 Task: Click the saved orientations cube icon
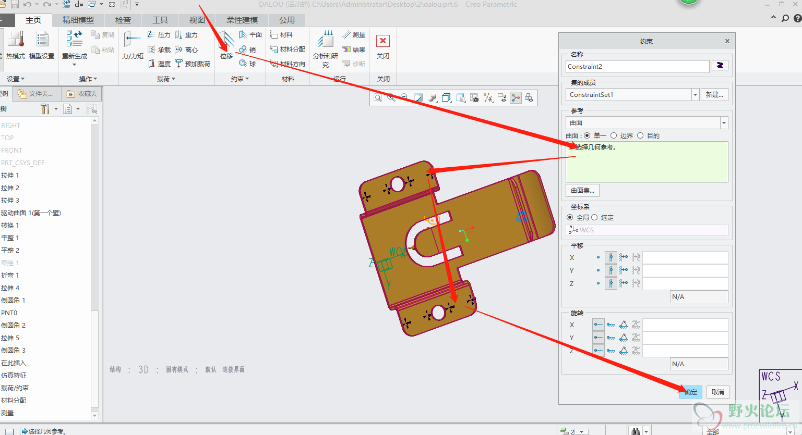(x=446, y=97)
